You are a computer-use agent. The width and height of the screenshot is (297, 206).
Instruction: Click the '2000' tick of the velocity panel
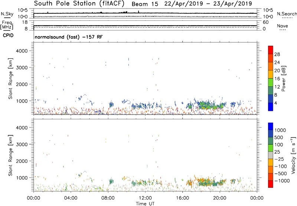click(22, 161)
